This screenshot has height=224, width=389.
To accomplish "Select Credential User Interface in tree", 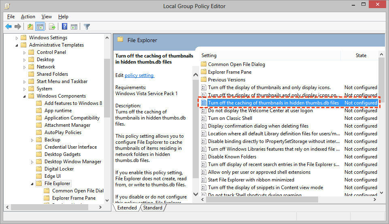I will click(70, 147).
